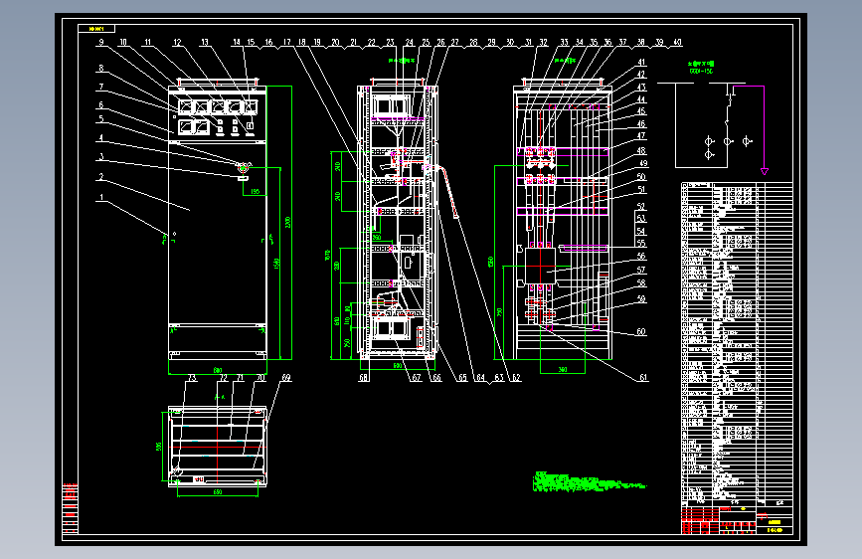
Task: Select the magenta ground arrow in schematic
Action: pyautogui.click(x=765, y=172)
